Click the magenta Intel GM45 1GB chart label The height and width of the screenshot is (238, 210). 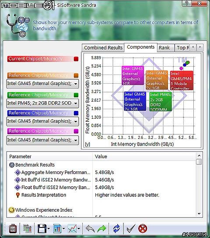[133, 75]
